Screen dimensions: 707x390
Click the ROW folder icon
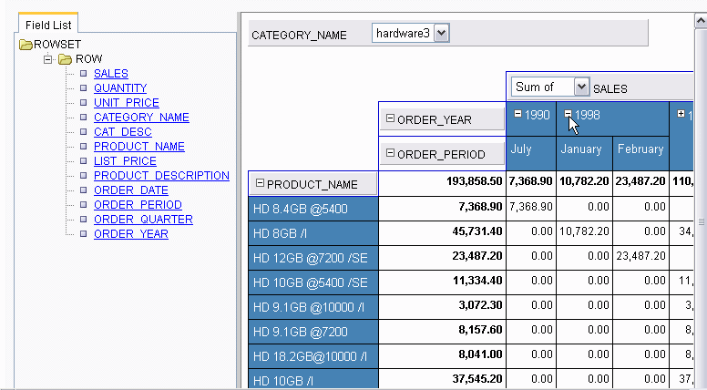pos(65,59)
